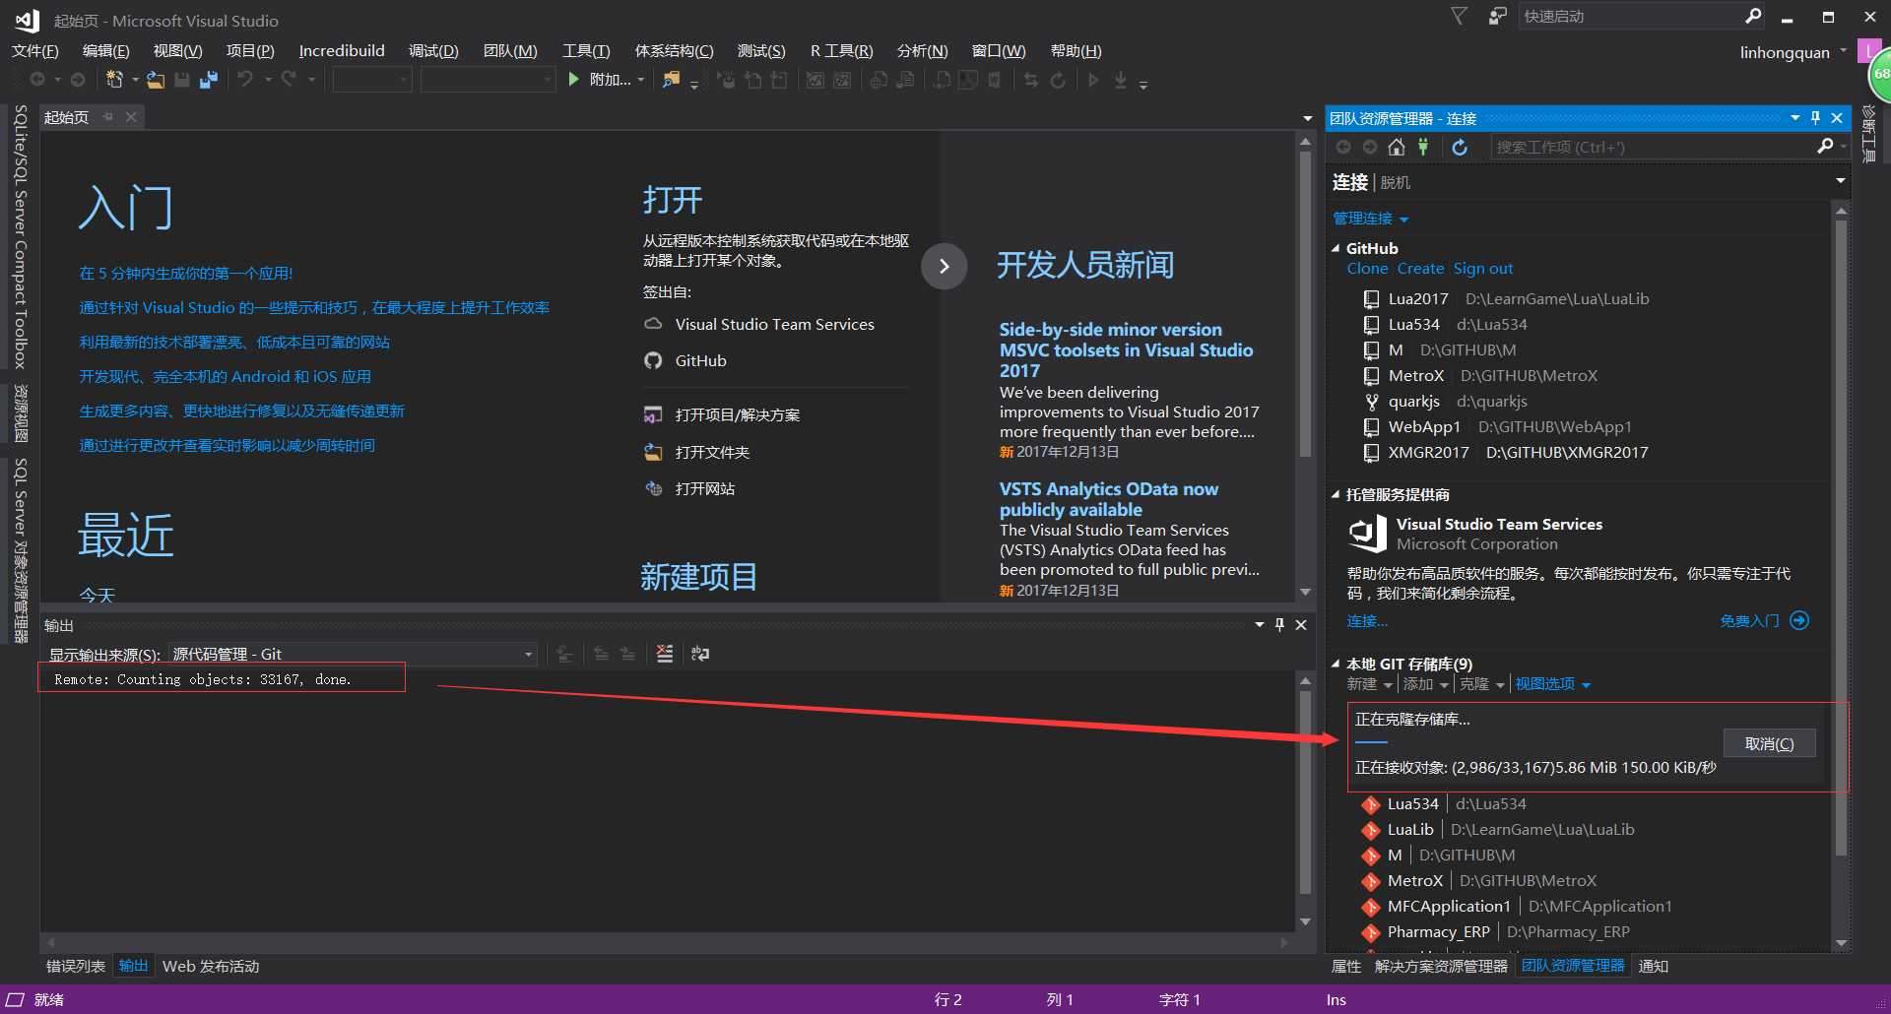The height and width of the screenshot is (1014, 1891).
Task: Open the 团队(M) menu
Action: pyautogui.click(x=509, y=50)
